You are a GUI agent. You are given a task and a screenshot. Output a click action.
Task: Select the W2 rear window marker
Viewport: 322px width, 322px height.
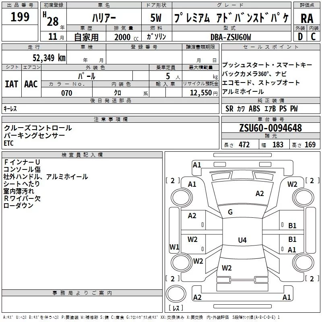227,268
